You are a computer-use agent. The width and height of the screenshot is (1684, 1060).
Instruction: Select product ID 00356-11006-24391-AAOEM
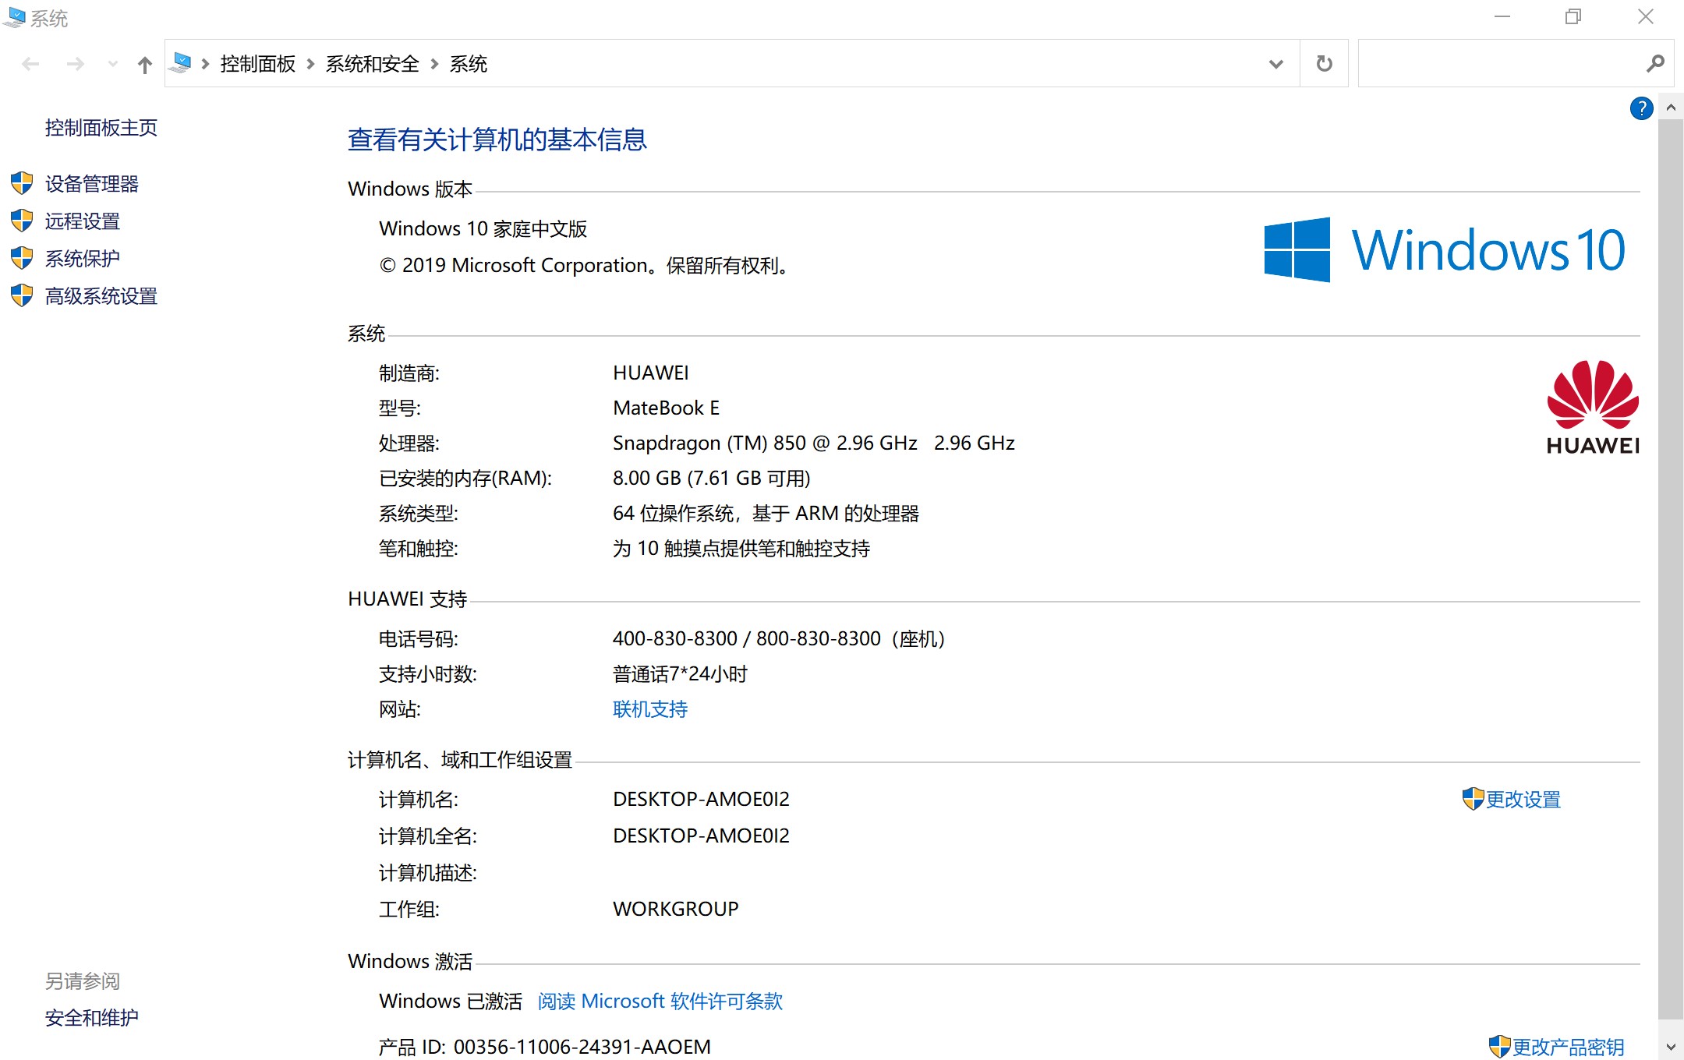tap(582, 1048)
